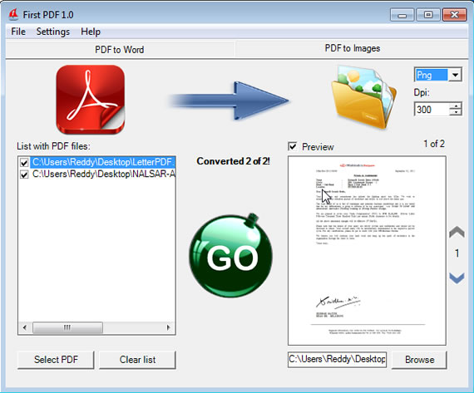
Task: Open the Png format dropdown
Action: coord(455,75)
